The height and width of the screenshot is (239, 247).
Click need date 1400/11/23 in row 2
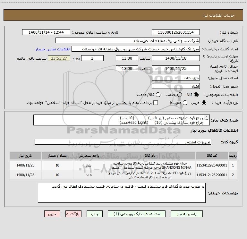[x=25, y=175]
